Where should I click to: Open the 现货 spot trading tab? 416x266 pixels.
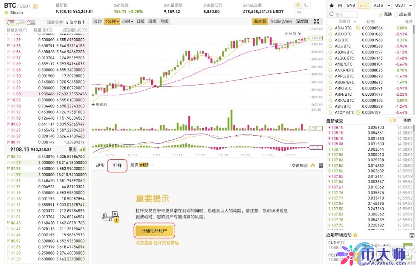click(100, 165)
